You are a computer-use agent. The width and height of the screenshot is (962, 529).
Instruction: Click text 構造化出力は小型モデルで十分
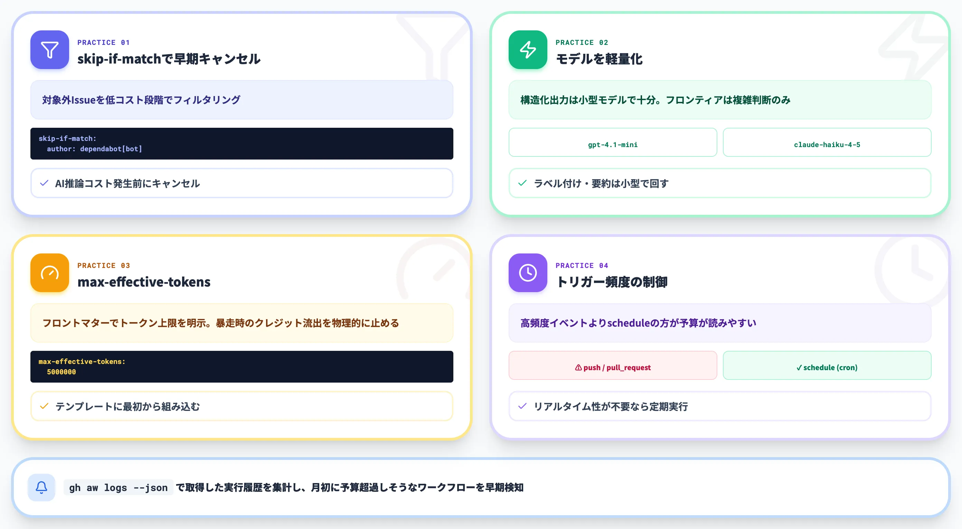588,100
